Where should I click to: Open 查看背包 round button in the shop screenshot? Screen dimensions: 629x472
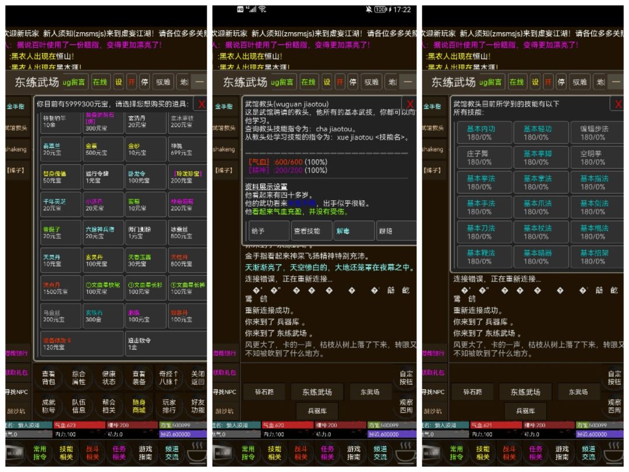coord(48,378)
